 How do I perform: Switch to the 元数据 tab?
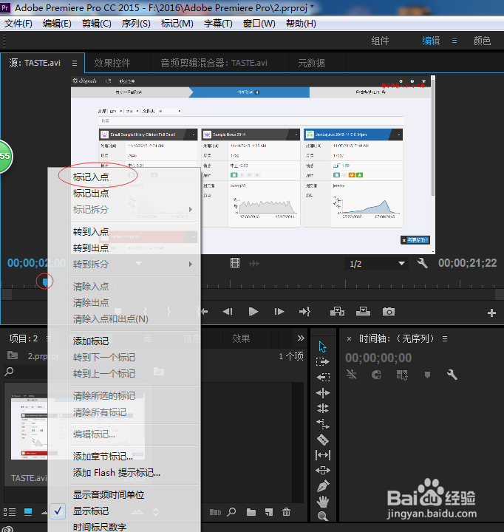coord(311,63)
